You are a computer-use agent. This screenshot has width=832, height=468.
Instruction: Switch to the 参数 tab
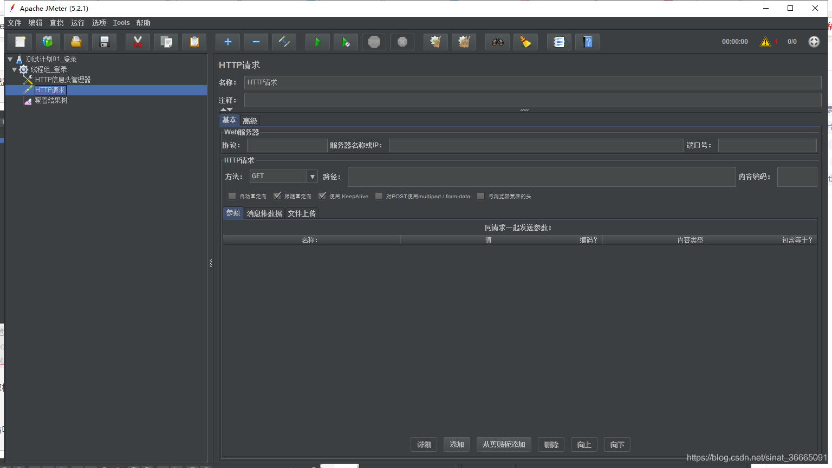pos(233,213)
